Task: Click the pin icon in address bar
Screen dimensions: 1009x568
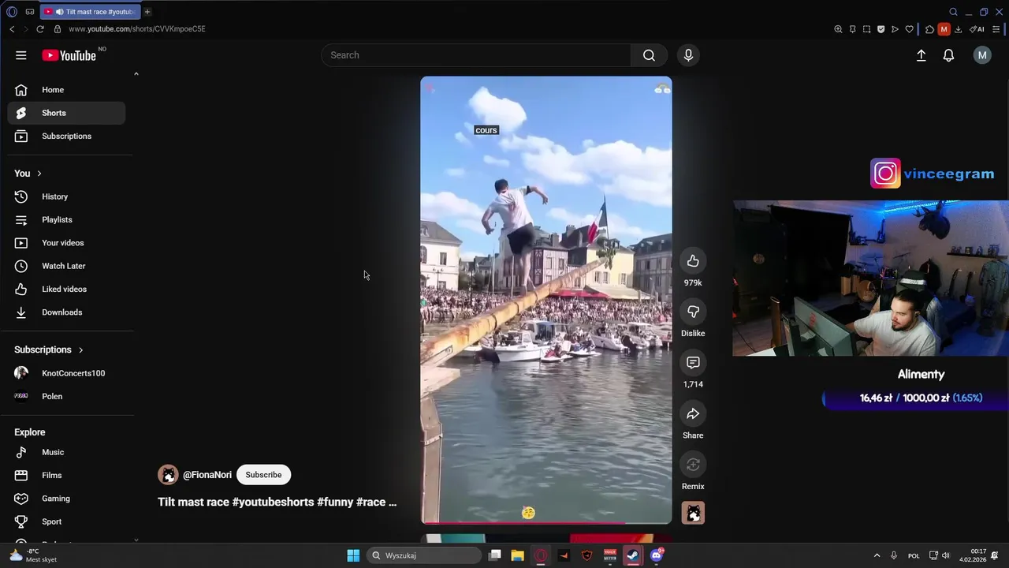Action: click(852, 29)
